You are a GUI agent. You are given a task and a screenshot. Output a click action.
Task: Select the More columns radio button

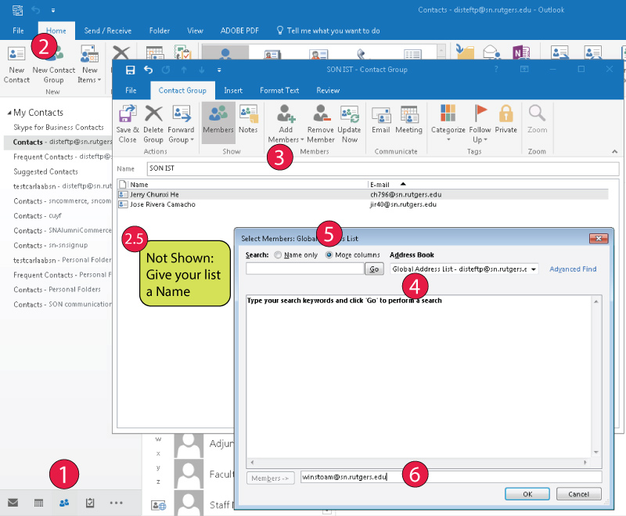tap(329, 254)
